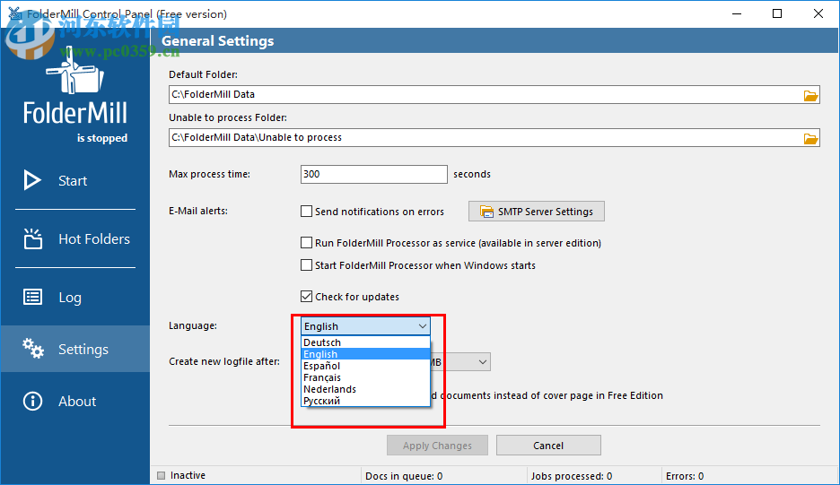Open Hot Folders via its folder icon
The height and width of the screenshot is (485, 840).
(32, 238)
